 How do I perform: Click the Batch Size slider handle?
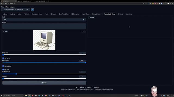[3, 55]
